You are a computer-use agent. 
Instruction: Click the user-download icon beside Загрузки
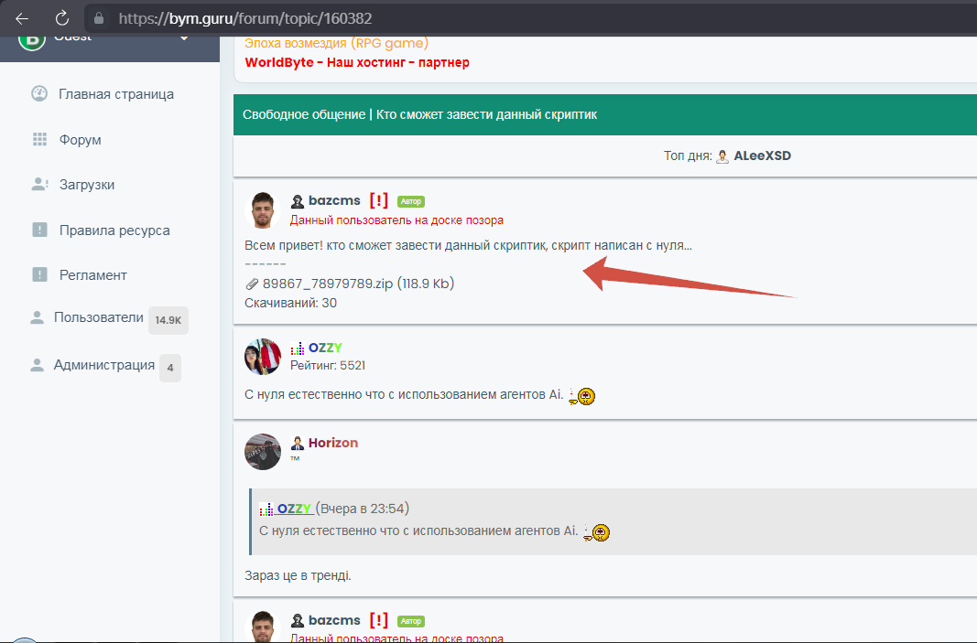[x=38, y=185]
